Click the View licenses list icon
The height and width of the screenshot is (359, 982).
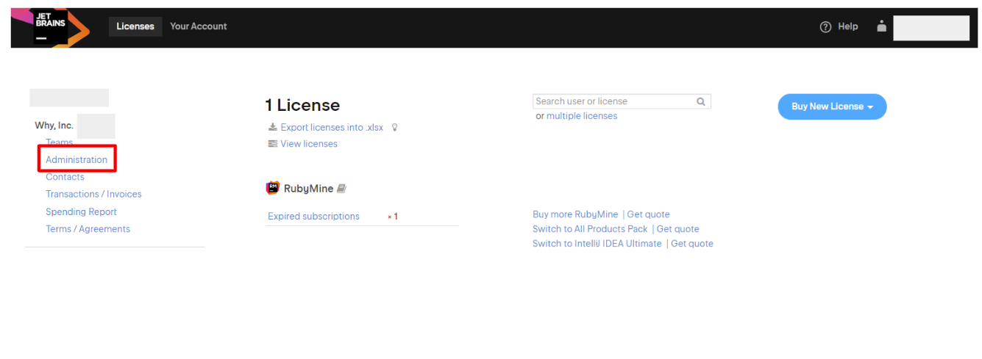click(273, 144)
